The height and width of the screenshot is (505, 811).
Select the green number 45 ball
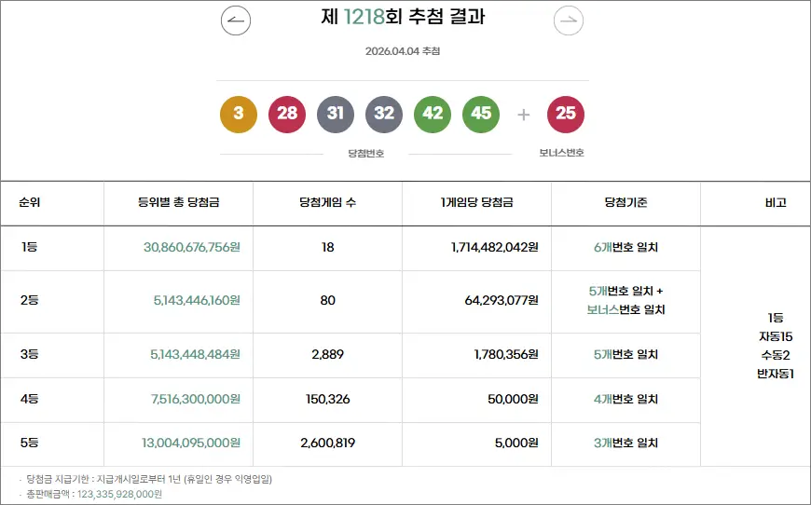click(x=481, y=115)
